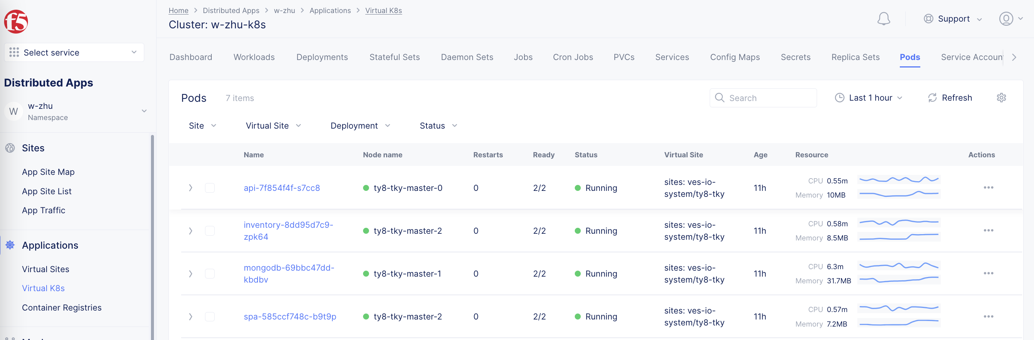The width and height of the screenshot is (1034, 340).
Task: Switch to the Replica Sets tab
Action: click(x=855, y=57)
